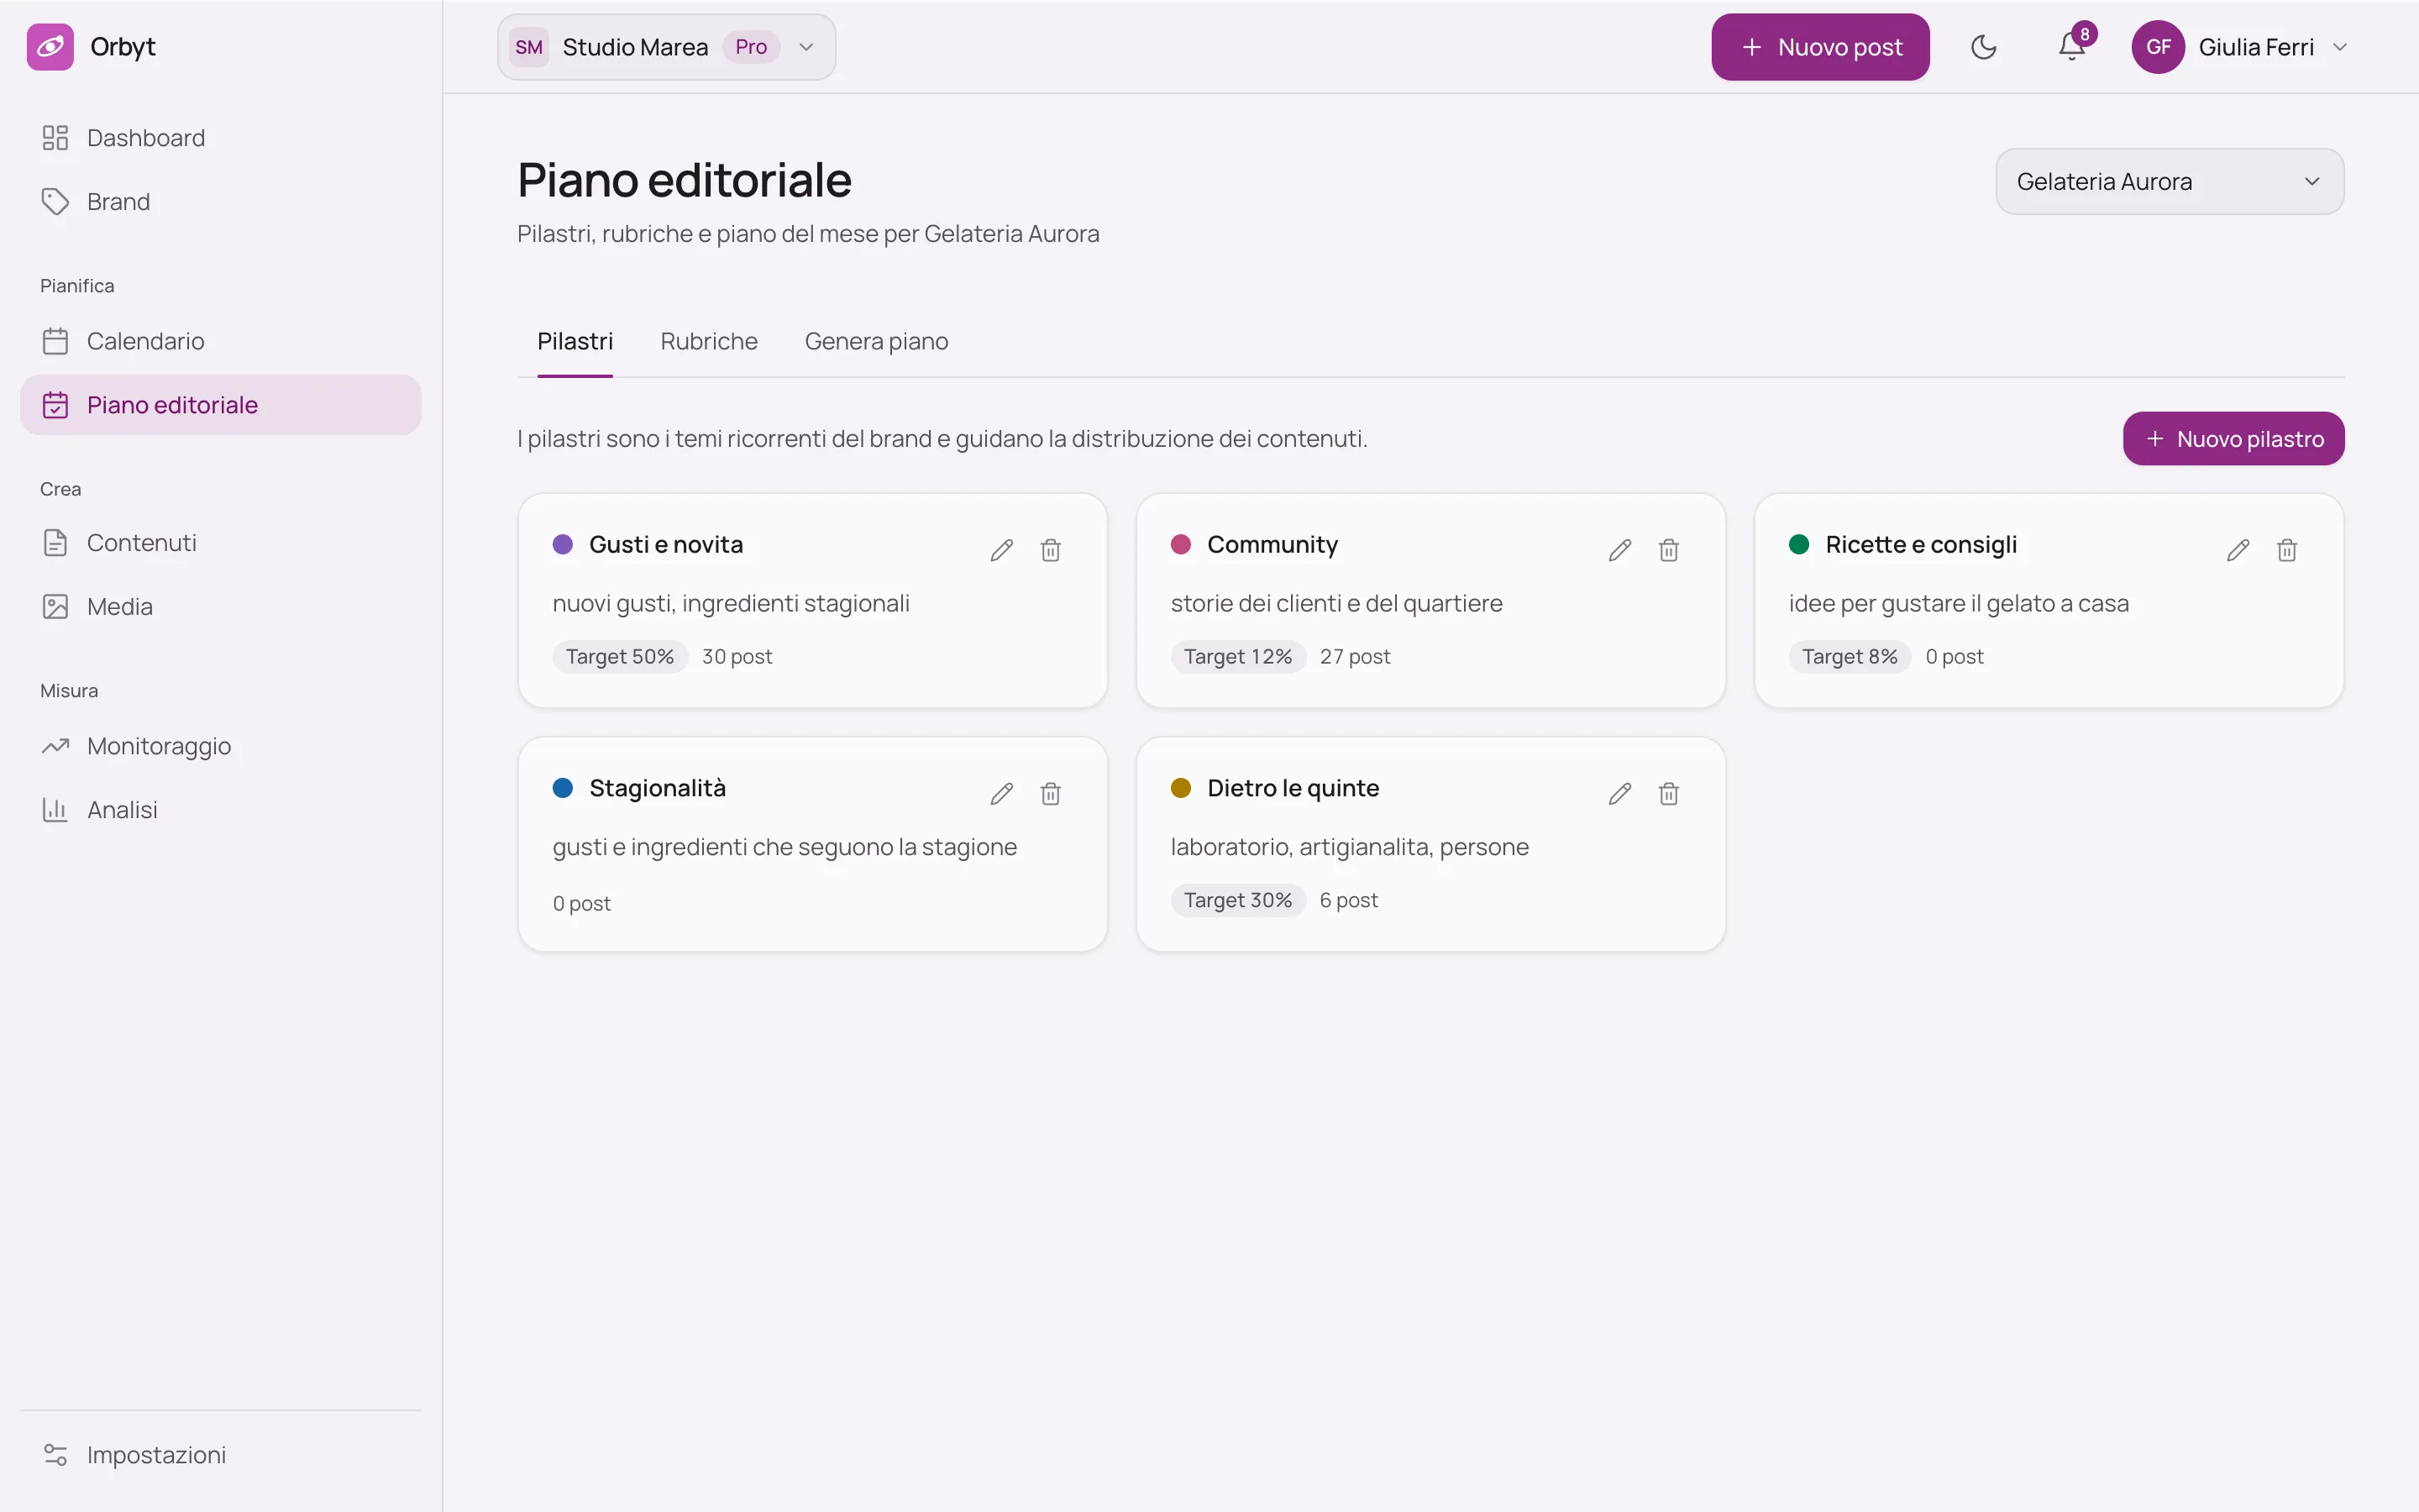Viewport: 2419px width, 1512px height.
Task: Click the Orbyt logo icon
Action: point(50,47)
